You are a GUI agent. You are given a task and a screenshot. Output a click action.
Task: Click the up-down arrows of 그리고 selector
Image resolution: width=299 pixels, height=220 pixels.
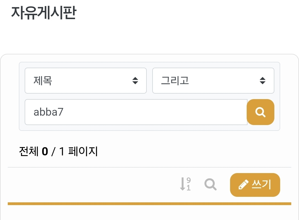click(x=262, y=81)
